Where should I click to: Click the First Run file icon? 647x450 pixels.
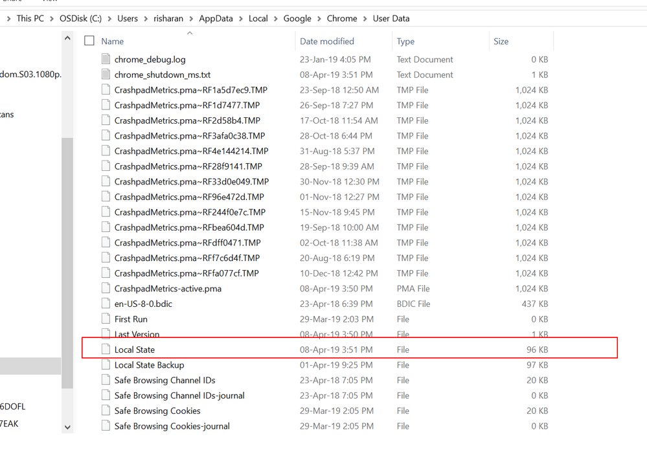click(x=106, y=319)
